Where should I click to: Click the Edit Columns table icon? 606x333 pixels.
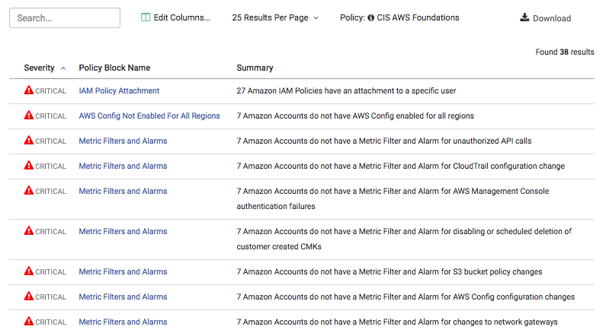(146, 17)
